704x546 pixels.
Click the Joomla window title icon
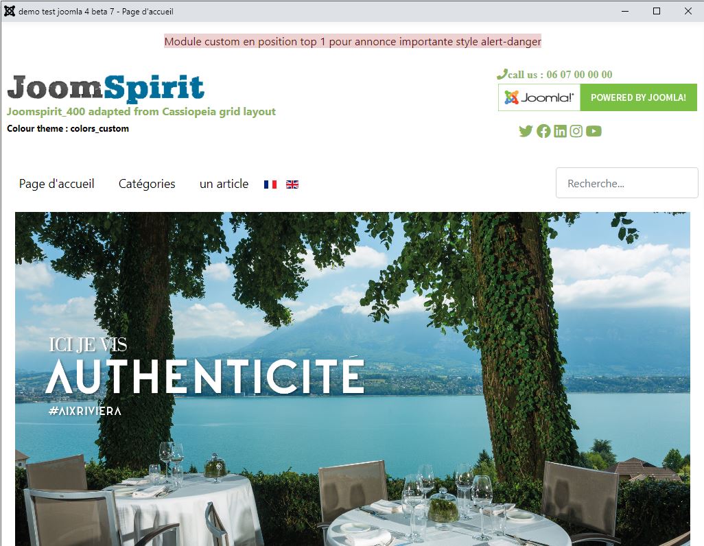[10, 11]
